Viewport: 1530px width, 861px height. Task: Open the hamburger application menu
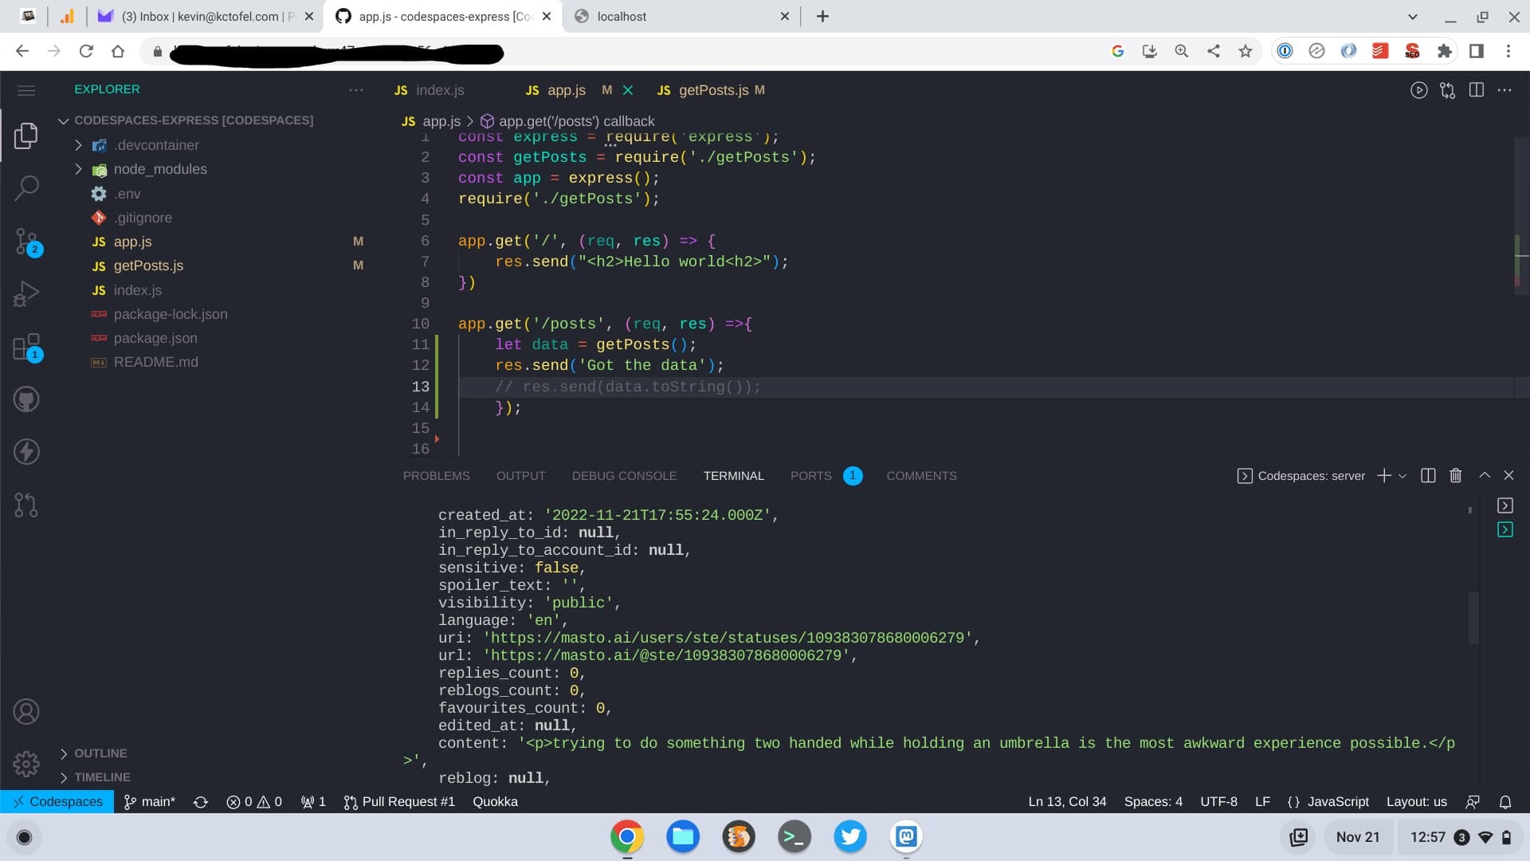[x=26, y=90]
